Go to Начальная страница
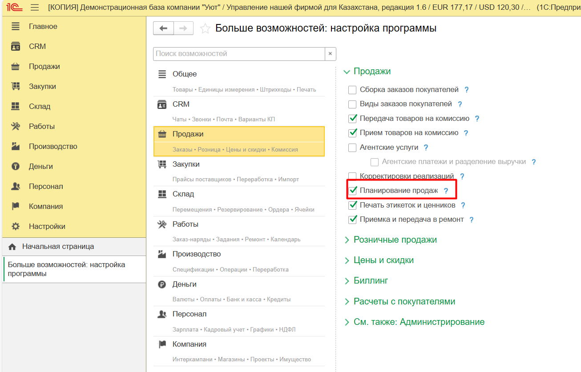 (x=58, y=247)
